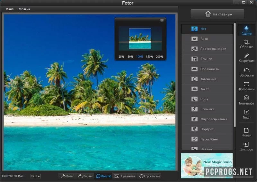This screenshot has height=182, width=257.
Task: Rotate image with 'Влево' button
Action: tap(67, 176)
